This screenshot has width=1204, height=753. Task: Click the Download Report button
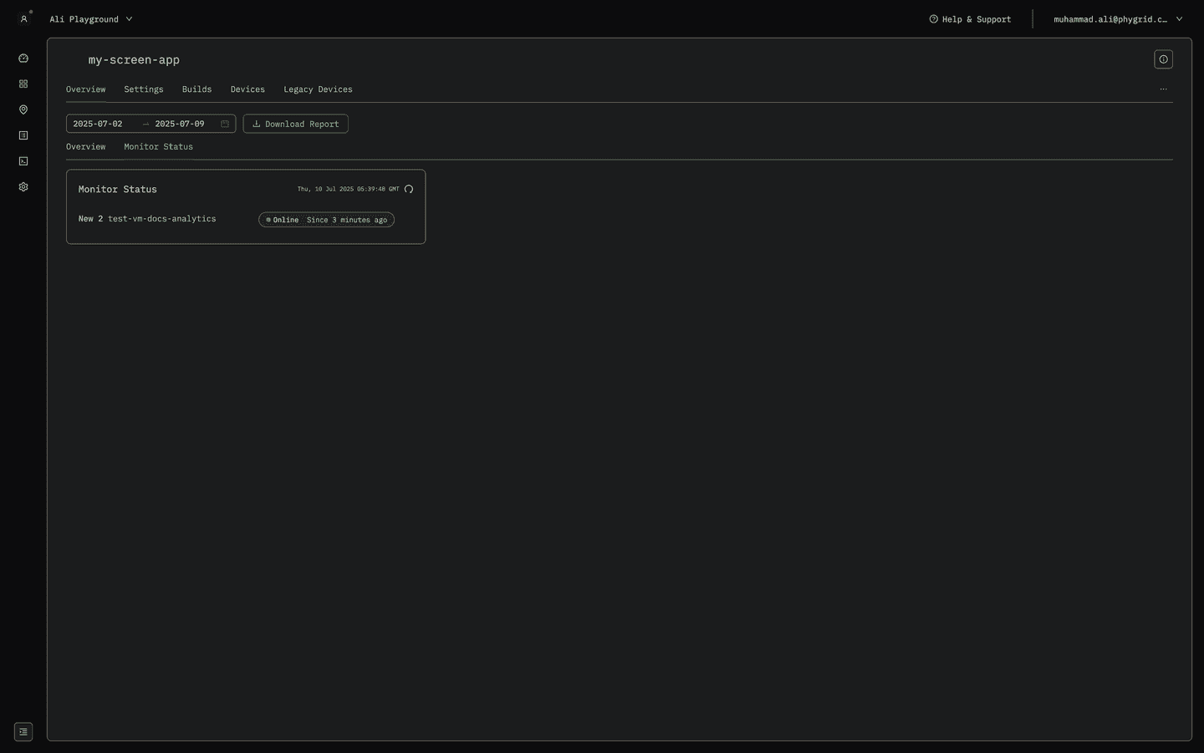(x=295, y=123)
